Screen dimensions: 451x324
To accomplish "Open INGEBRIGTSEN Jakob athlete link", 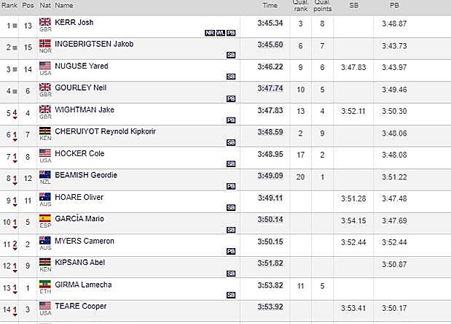I will [95, 44].
